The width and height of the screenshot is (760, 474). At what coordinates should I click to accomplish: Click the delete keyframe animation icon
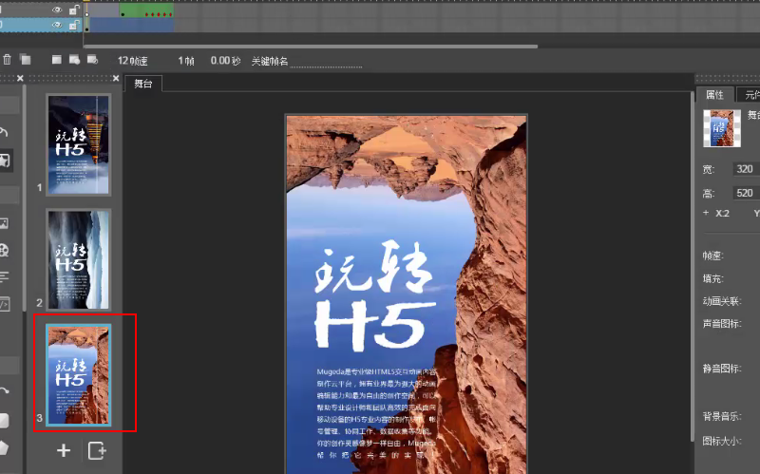pos(92,60)
